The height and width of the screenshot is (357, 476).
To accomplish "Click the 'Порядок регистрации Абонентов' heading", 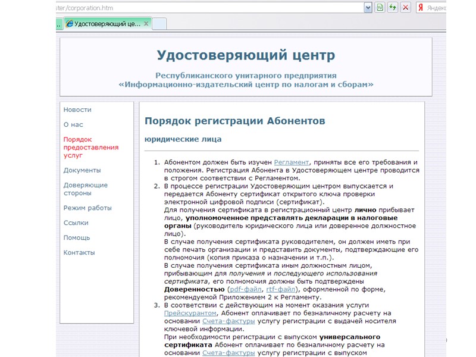I will click(234, 121).
